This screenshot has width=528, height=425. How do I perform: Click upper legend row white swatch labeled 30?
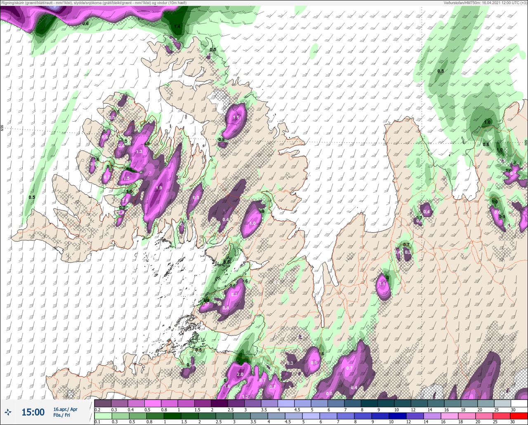tap(519, 403)
